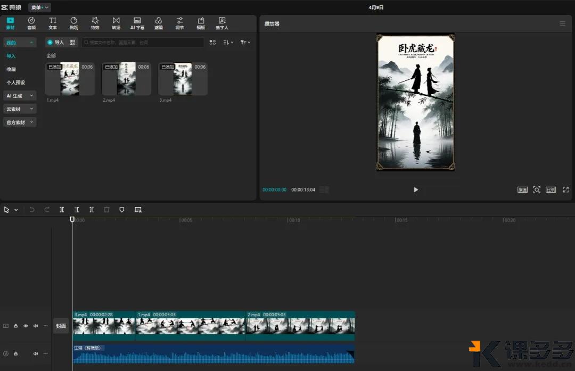Switch to the 文本 (text) tab
Image resolution: width=575 pixels, height=371 pixels.
point(53,23)
